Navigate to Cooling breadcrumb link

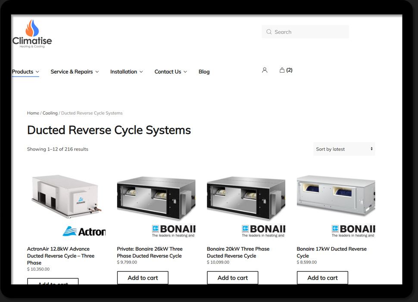[x=50, y=113]
